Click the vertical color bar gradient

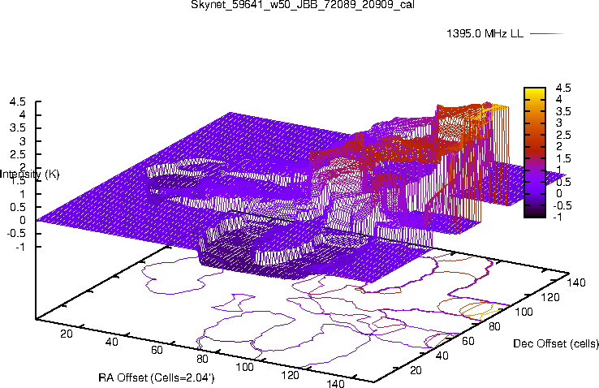[534, 153]
